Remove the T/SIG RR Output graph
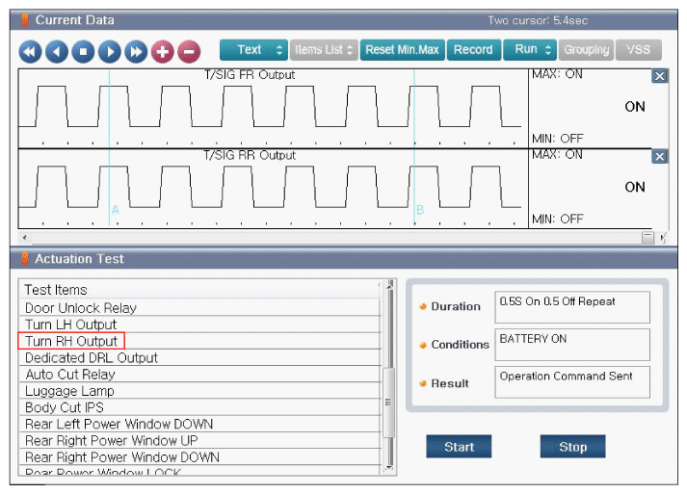The width and height of the screenshot is (687, 494). pyautogui.click(x=659, y=156)
